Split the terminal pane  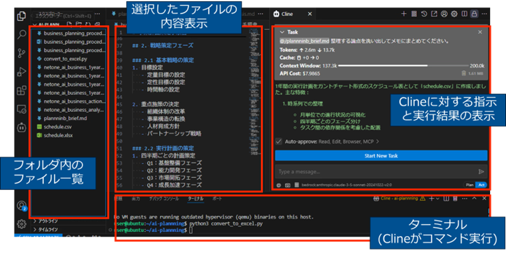(x=446, y=199)
